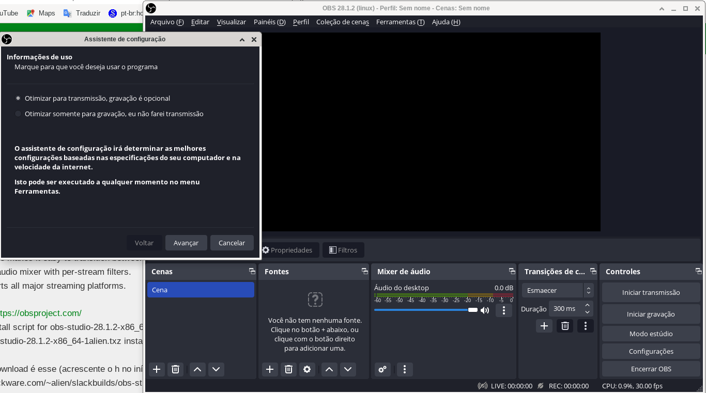The height and width of the screenshot is (393, 706).
Task: Select 'Otimizar somente para gravação' option
Action: pos(109,114)
